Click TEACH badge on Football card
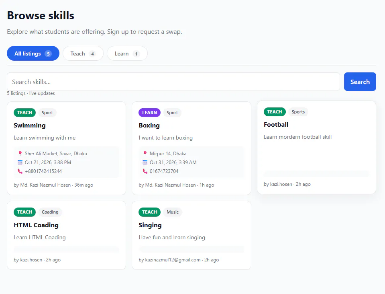Screen dimensions: 385x294 [275, 112]
